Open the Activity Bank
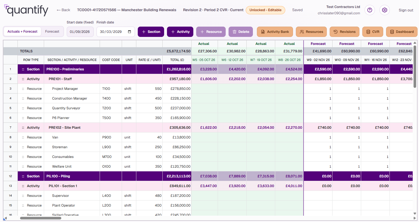Image resolution: width=419 pixels, height=222 pixels. [x=275, y=32]
